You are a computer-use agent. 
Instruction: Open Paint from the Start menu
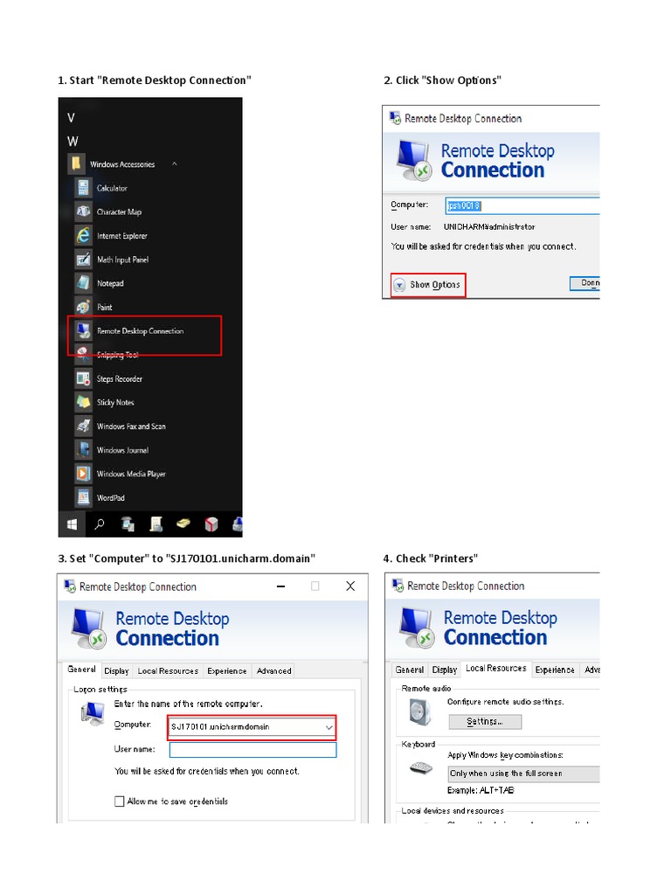[105, 307]
